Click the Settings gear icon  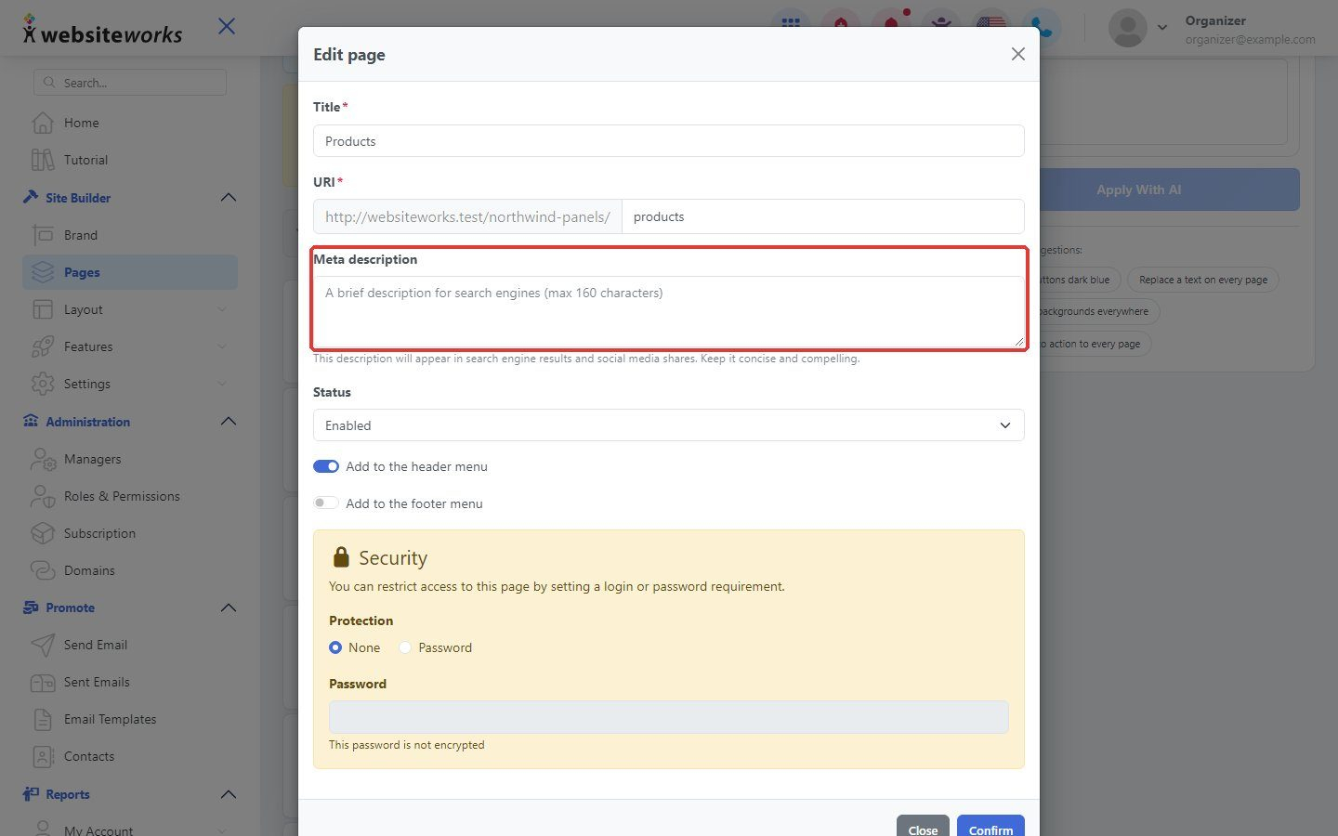click(x=43, y=384)
